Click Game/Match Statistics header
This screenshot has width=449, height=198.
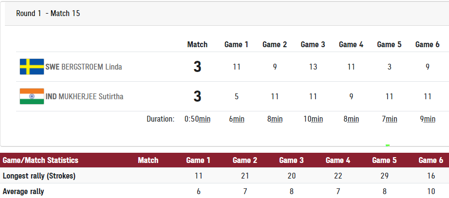pos(40,160)
